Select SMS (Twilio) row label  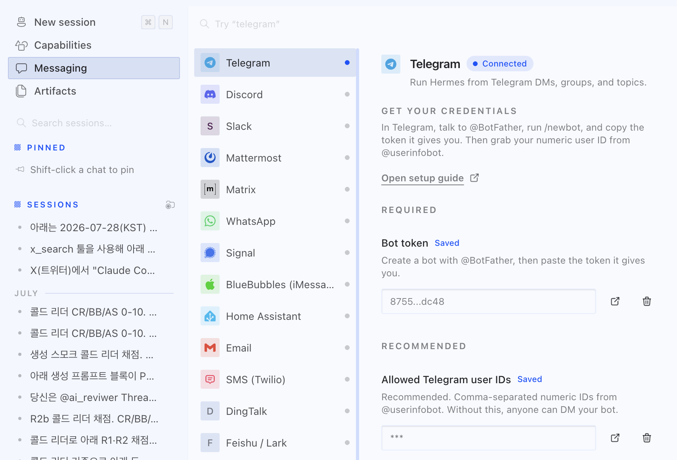click(x=256, y=380)
